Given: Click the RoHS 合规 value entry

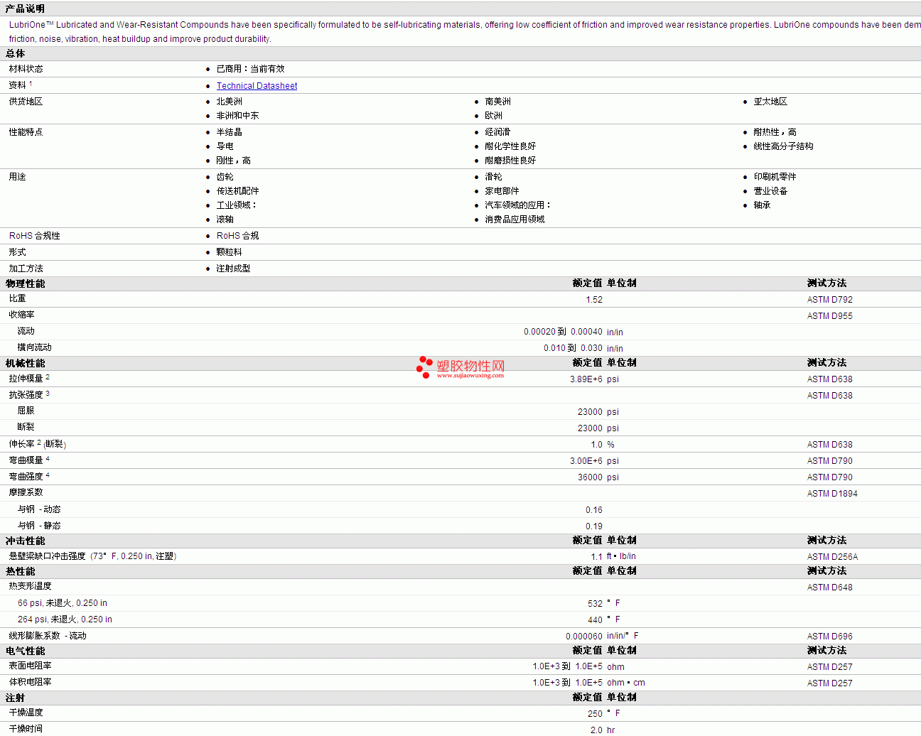Looking at the screenshot, I should (237, 236).
